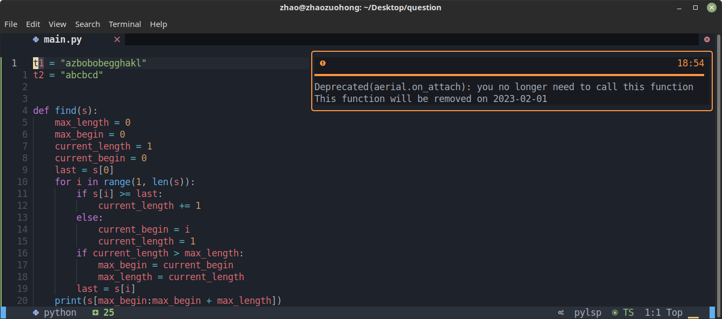The image size is (722, 319).
Task: Click the print(s[max_begin...]) line
Action: (x=168, y=301)
